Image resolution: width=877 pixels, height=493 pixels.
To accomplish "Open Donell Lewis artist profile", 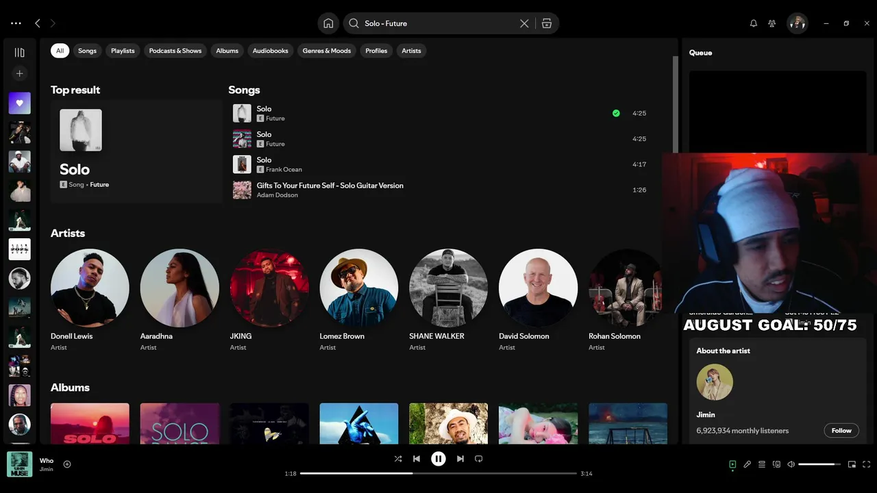I will point(90,300).
